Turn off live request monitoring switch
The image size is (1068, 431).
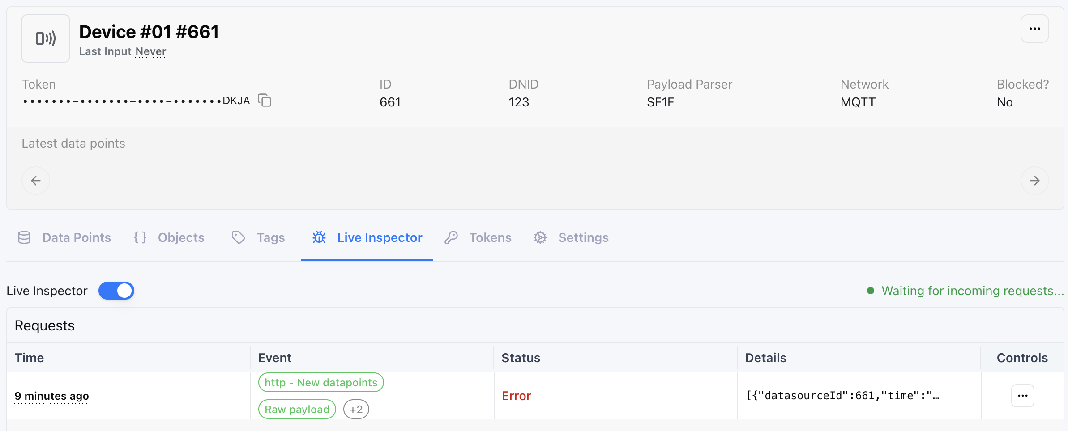116,291
